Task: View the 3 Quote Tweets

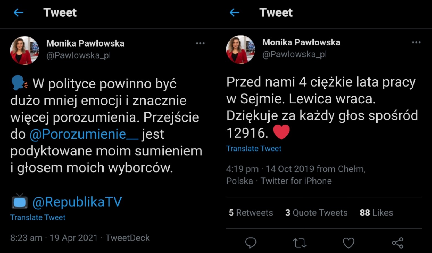Action: pos(316,213)
